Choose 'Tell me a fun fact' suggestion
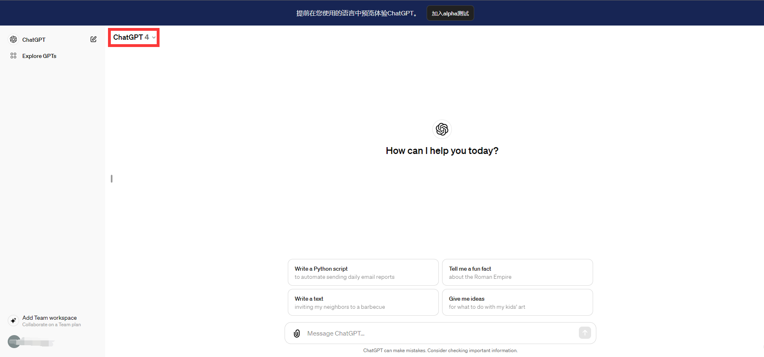 click(518, 272)
